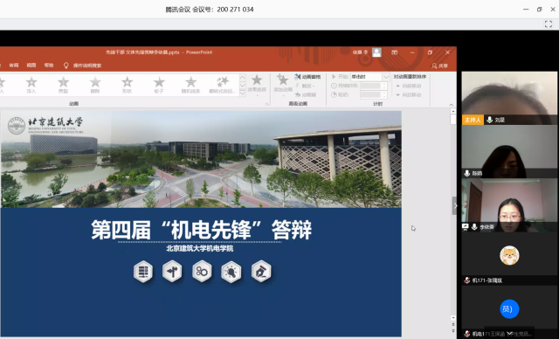Image resolution: width=559 pixels, height=339 pixels.
Task: Click the lightbulb icon beside 操作说明搜索
Action: pyautogui.click(x=66, y=66)
